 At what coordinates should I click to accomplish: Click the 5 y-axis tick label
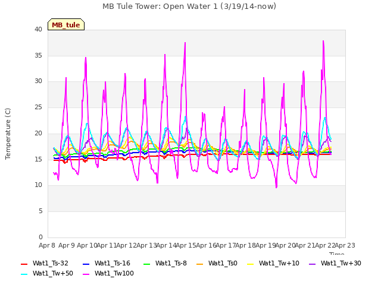[x=40, y=211]
